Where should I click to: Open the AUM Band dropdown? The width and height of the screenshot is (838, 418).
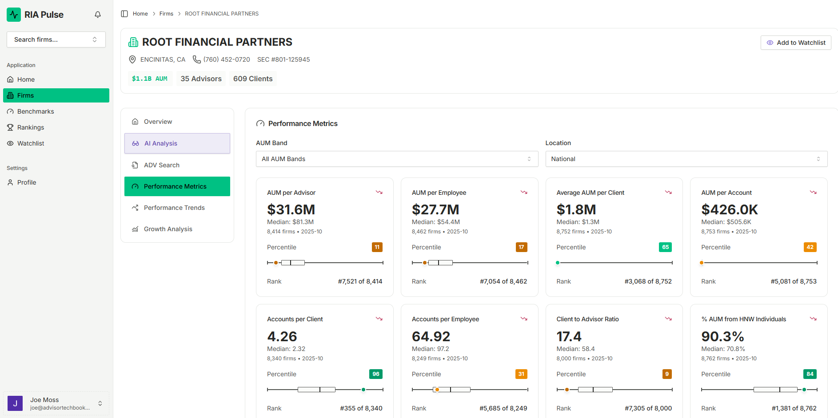pyautogui.click(x=397, y=159)
